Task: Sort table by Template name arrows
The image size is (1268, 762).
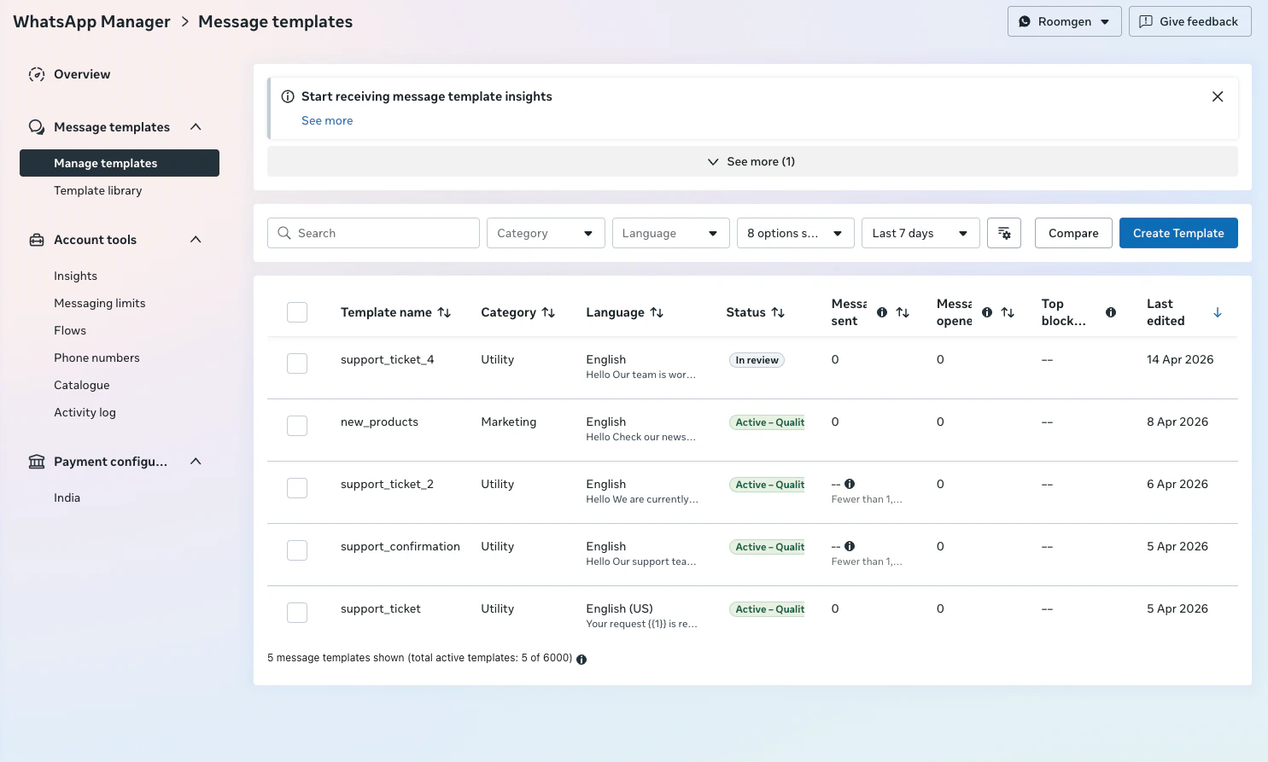Action: 444,312
